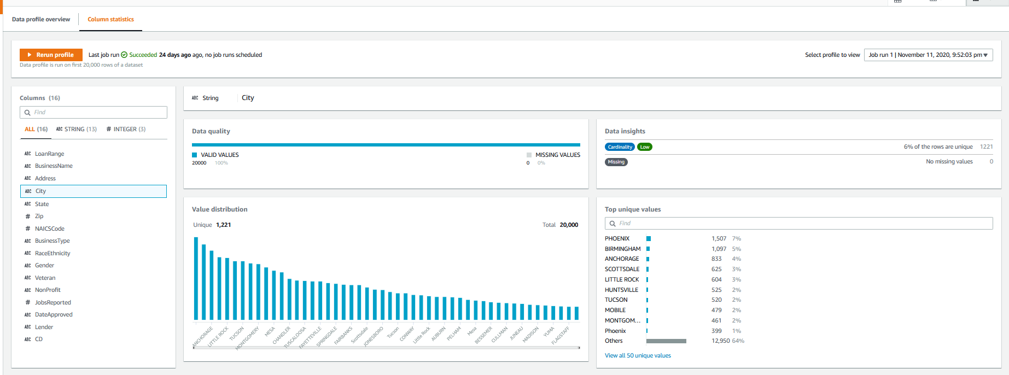Click the hash icon next to NAICSCode
The height and width of the screenshot is (375, 1009).
28,228
